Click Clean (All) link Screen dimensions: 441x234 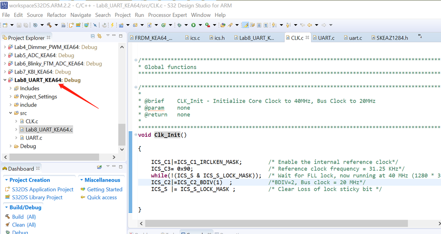(24, 225)
